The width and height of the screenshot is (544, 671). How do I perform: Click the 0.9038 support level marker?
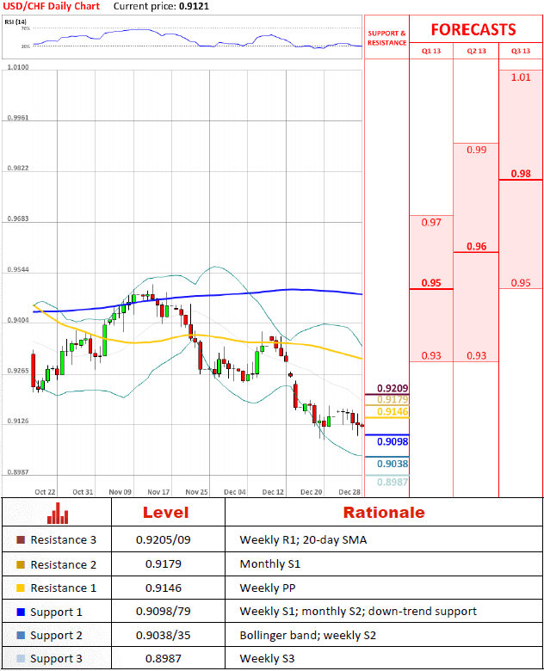(x=393, y=464)
